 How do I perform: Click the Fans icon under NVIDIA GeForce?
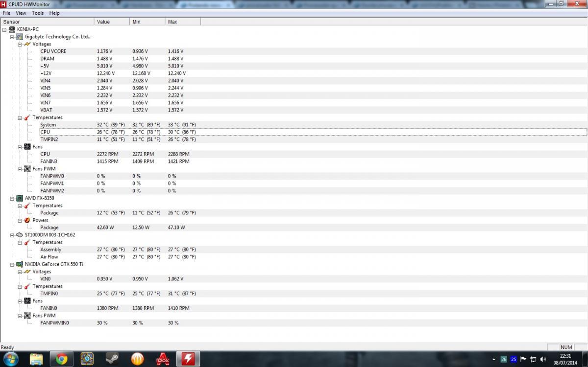coord(27,301)
